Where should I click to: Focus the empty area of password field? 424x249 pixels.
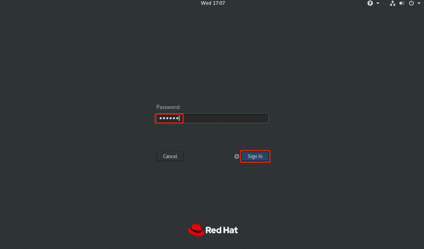[x=226, y=118]
